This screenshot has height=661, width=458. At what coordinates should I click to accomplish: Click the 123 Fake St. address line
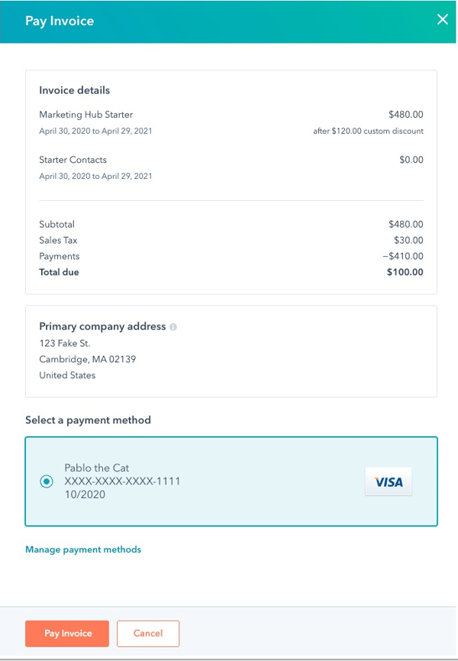coord(65,343)
